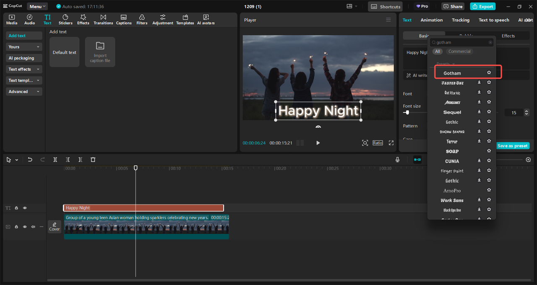Expand the Advanced section in sidebar
The height and width of the screenshot is (285, 537).
(x=24, y=91)
